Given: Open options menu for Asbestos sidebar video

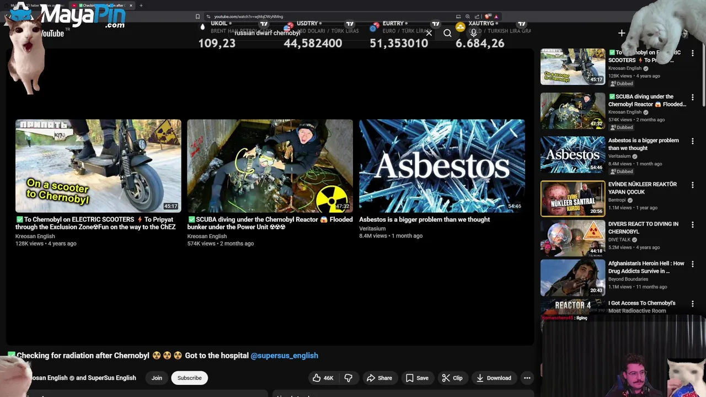Looking at the screenshot, I should click(x=693, y=141).
